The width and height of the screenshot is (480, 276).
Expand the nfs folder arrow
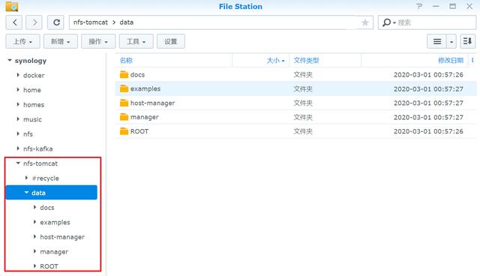[18, 133]
